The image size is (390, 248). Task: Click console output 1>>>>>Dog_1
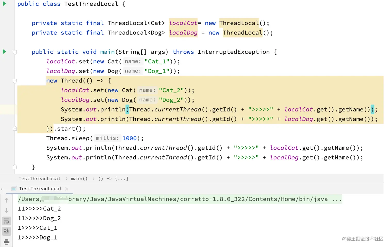point(37,237)
